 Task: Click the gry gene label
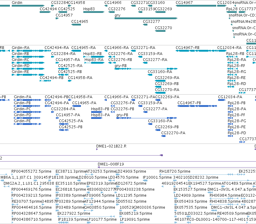(118, 15)
